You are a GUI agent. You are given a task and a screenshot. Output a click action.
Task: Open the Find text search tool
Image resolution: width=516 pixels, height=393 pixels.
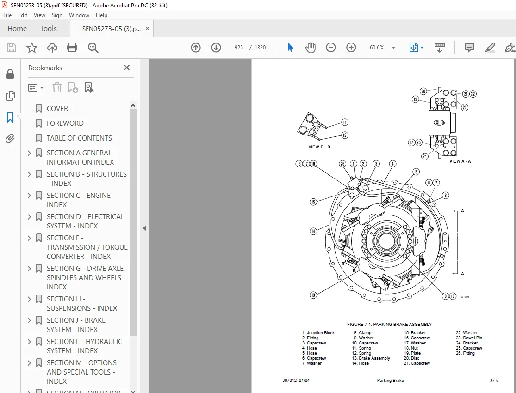(x=93, y=48)
